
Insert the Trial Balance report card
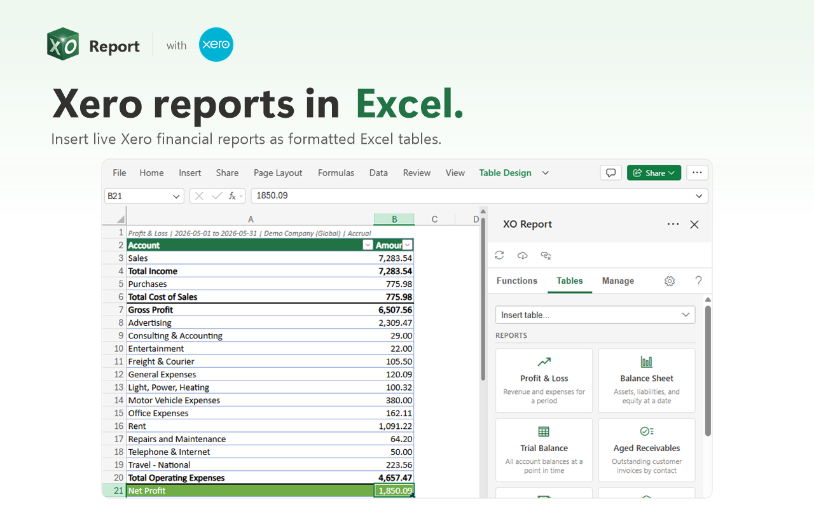[x=544, y=450]
